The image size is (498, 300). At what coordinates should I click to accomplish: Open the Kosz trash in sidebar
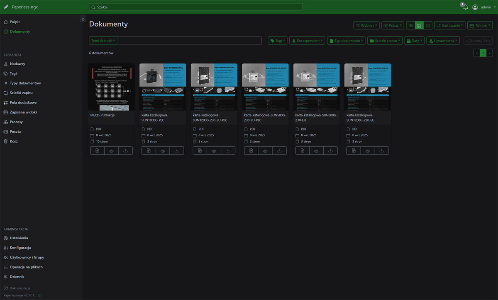pyautogui.click(x=14, y=141)
